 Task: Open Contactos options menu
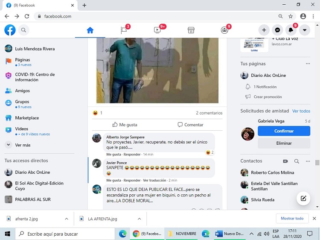click(x=308, y=161)
